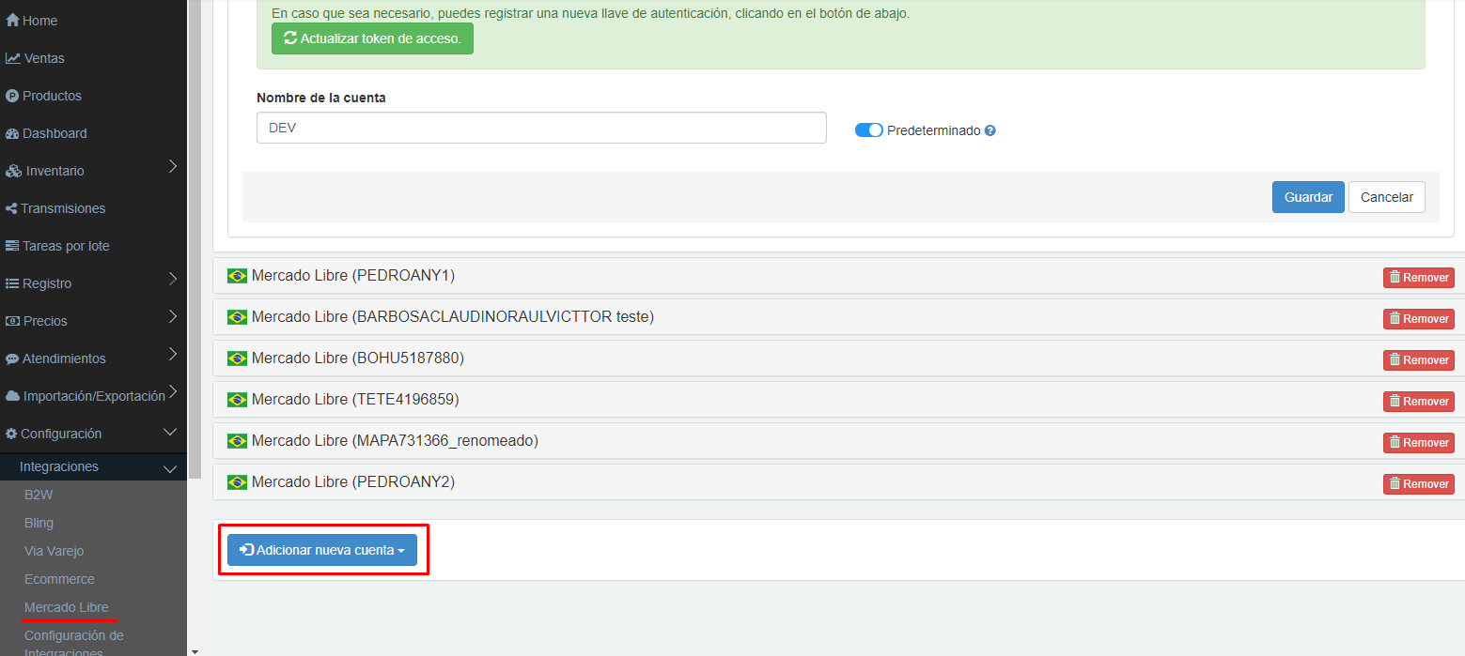The height and width of the screenshot is (656, 1465).
Task: Click Brazil flag on PEDROANY2 row
Action: 237,482
